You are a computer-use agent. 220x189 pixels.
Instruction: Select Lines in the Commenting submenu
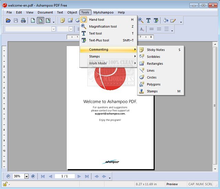tap(161, 70)
